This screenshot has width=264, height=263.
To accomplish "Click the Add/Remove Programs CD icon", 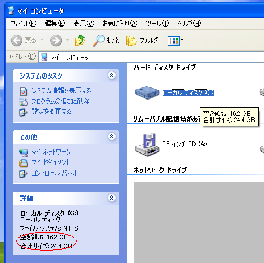I will 24,102.
